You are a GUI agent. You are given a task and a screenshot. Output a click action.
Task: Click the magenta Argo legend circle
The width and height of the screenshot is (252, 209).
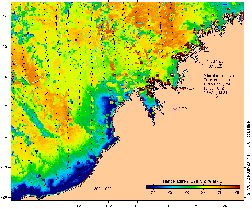(175, 108)
